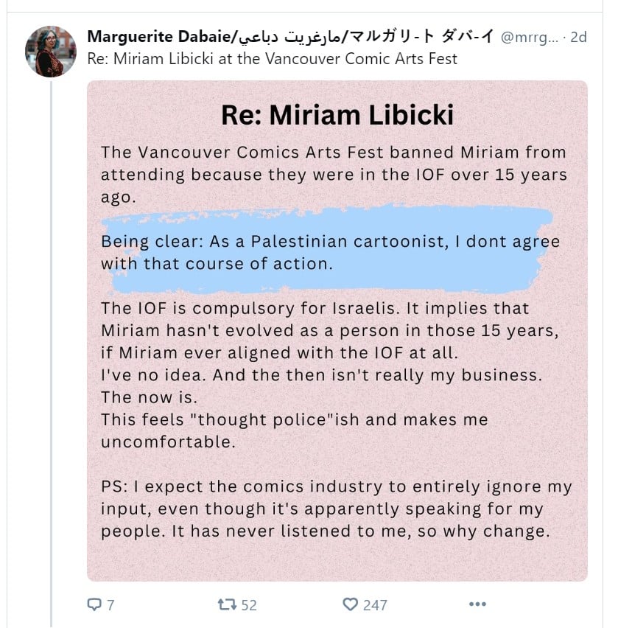Select the tweet text about Vancouver Comic Arts Fest
Image resolution: width=632 pixels, height=628 pixels.
(273, 59)
